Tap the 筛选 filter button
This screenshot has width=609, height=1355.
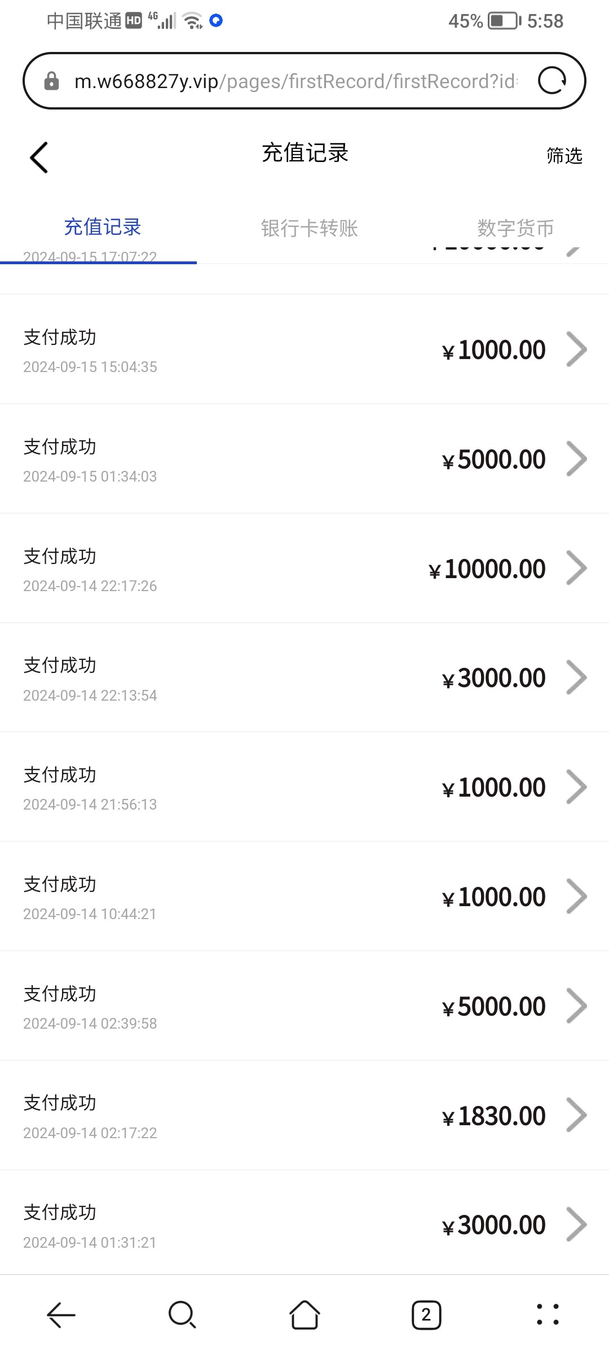coord(564,156)
